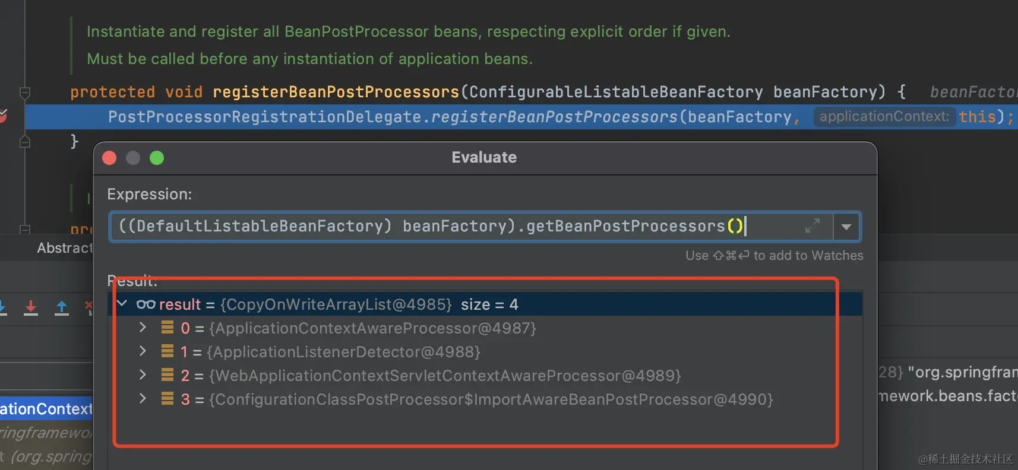Expand the WebApplicationContextServletContextAwareProcessor@4989 entry
This screenshot has width=1018, height=470.
(143, 375)
